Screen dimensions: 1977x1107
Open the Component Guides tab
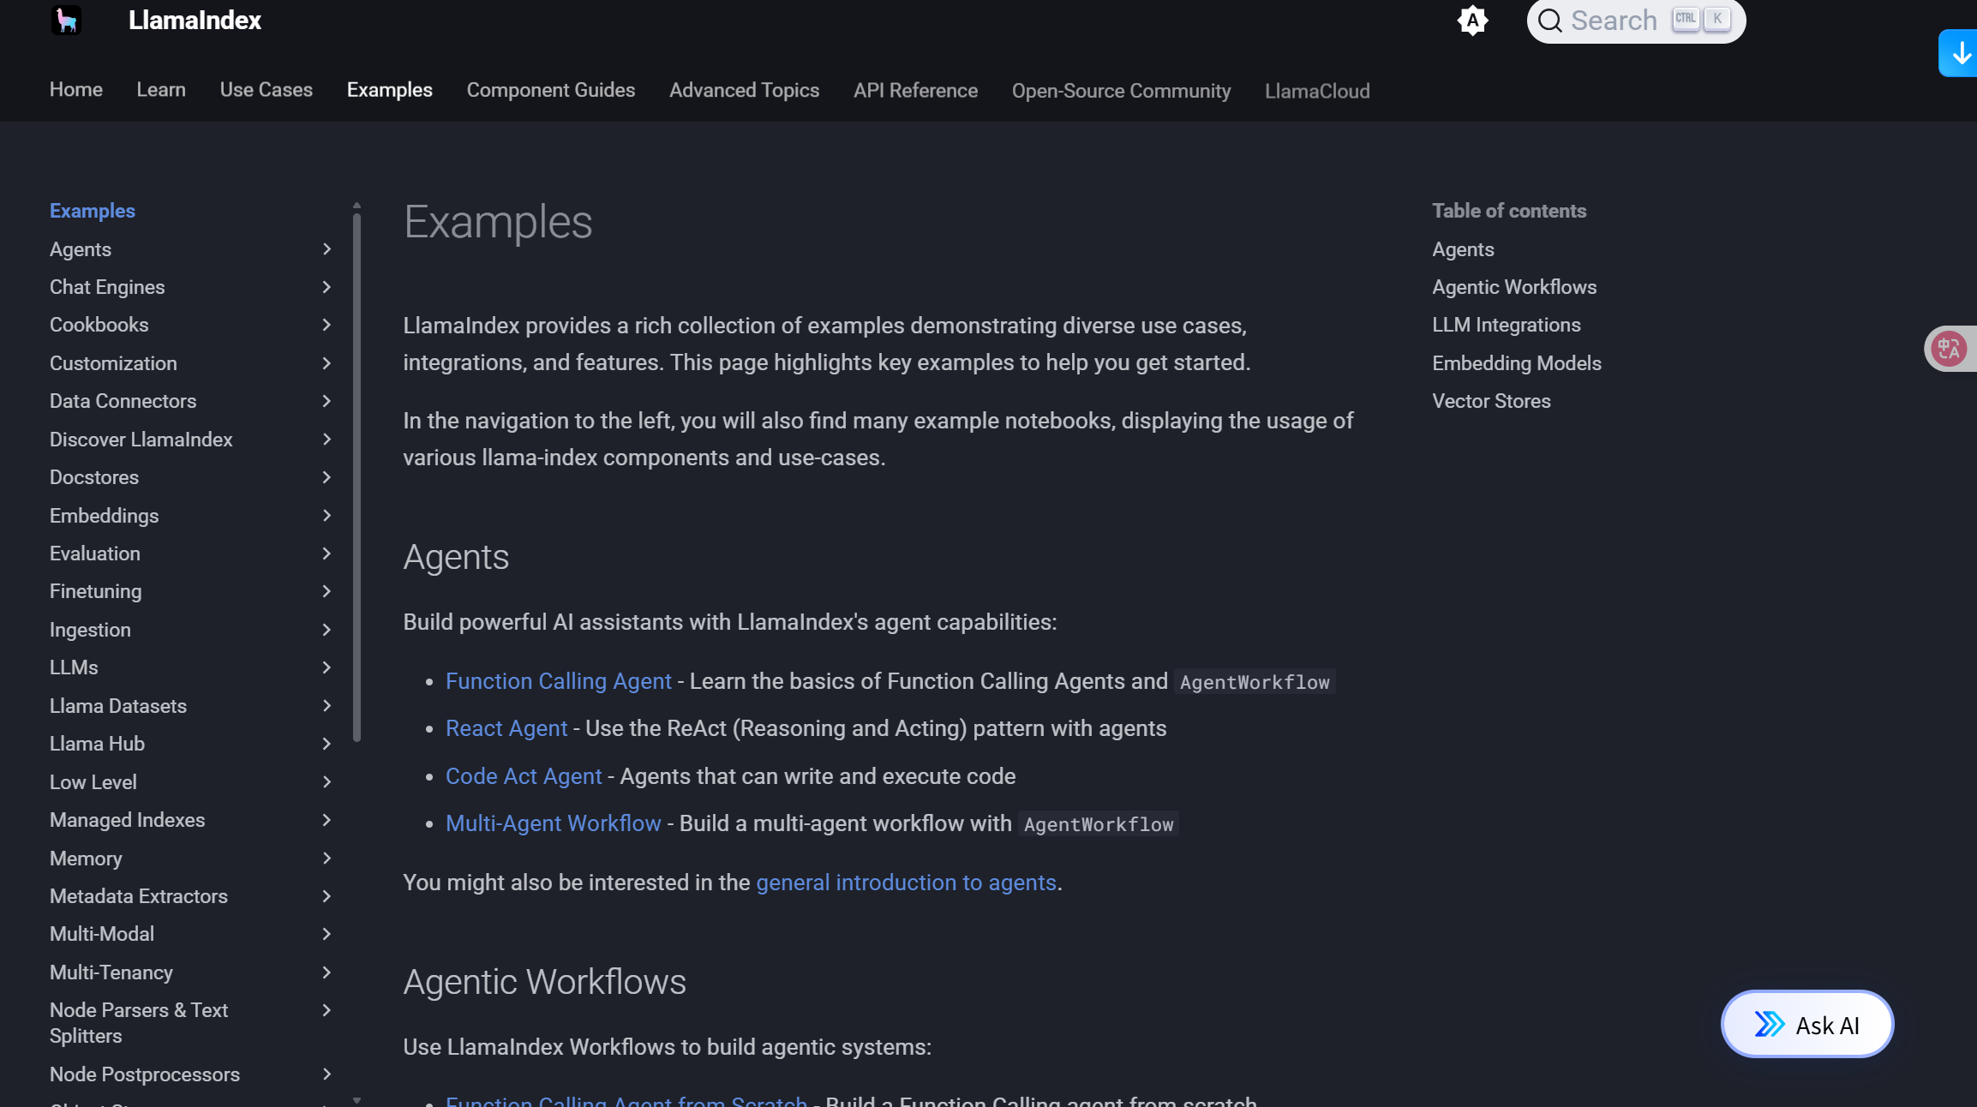coord(550,90)
